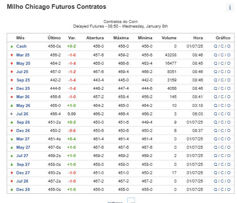Open C chart link for Jul 26
This screenshot has height=203, width=237.
coord(222,114)
